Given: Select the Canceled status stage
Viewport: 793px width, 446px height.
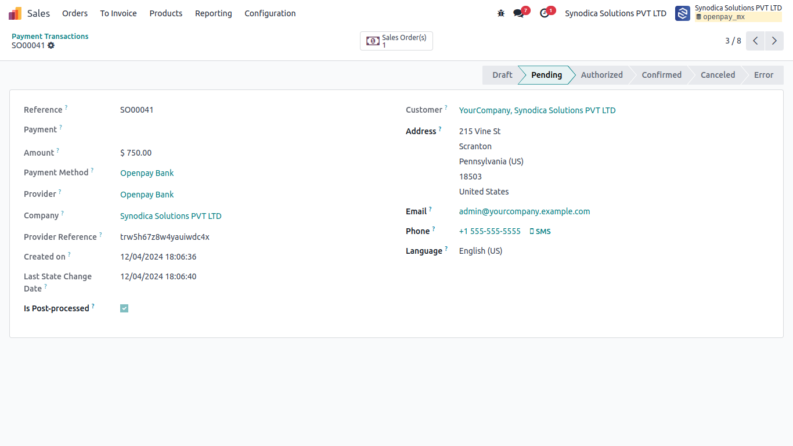Looking at the screenshot, I should coord(718,75).
